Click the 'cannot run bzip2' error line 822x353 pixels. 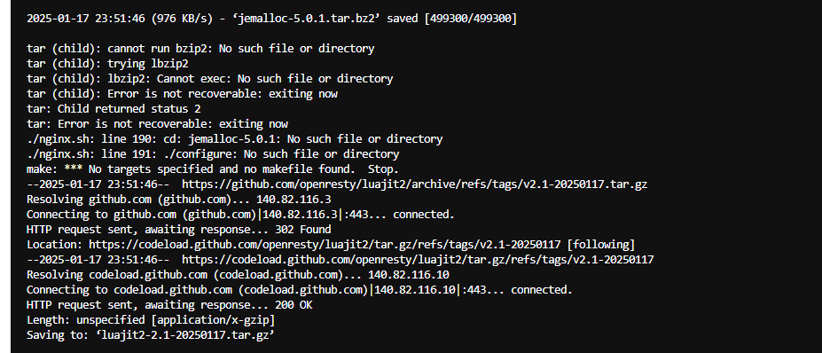(200, 49)
